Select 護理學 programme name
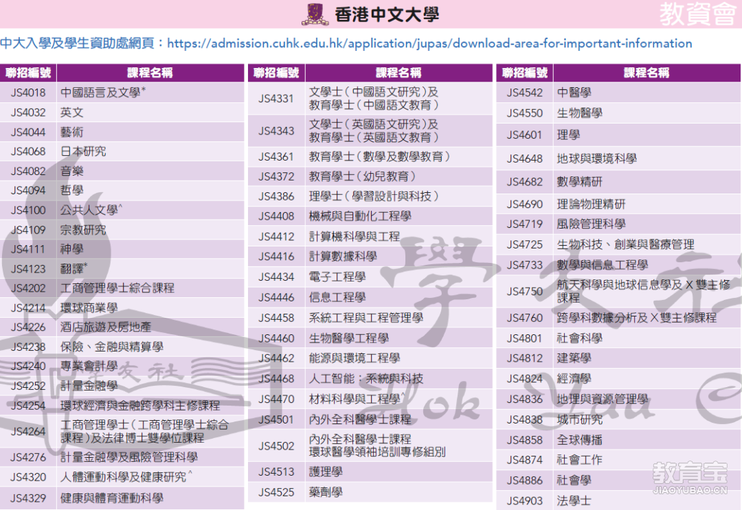 click(326, 472)
